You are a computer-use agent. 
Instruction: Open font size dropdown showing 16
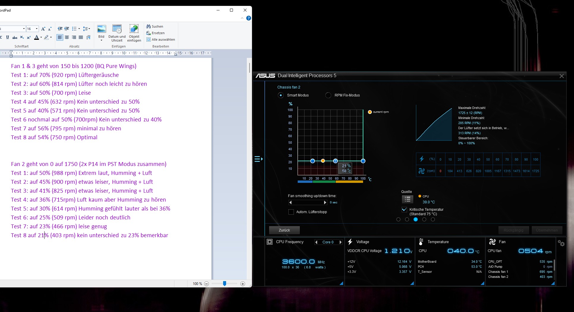click(x=37, y=29)
